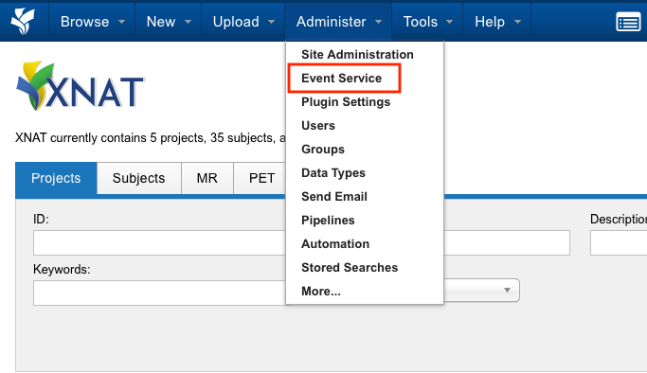
Task: Expand the Browse menu arrow
Action: [121, 22]
